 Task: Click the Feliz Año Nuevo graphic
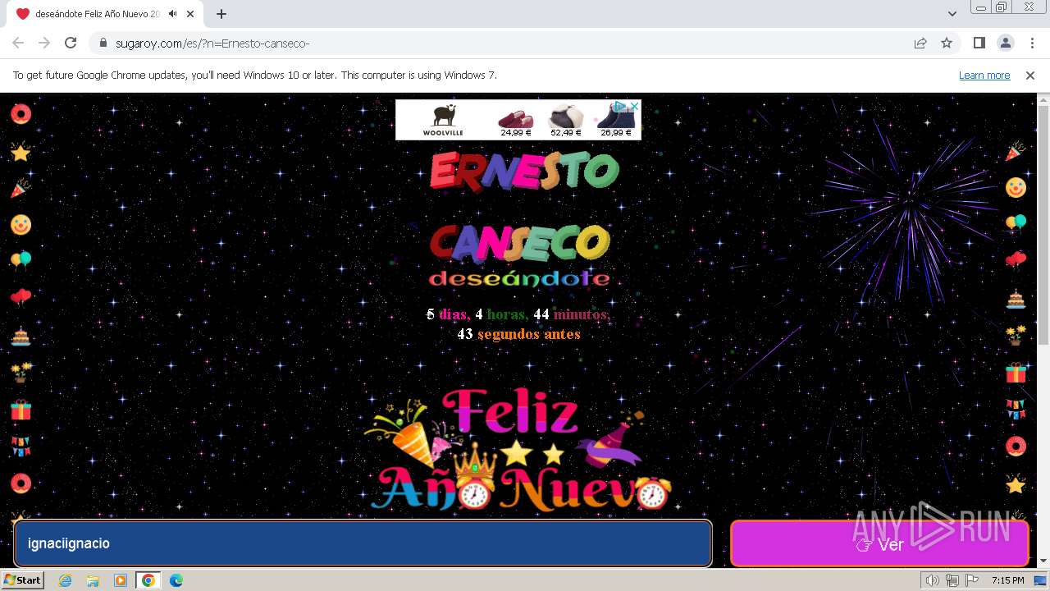(x=518, y=450)
